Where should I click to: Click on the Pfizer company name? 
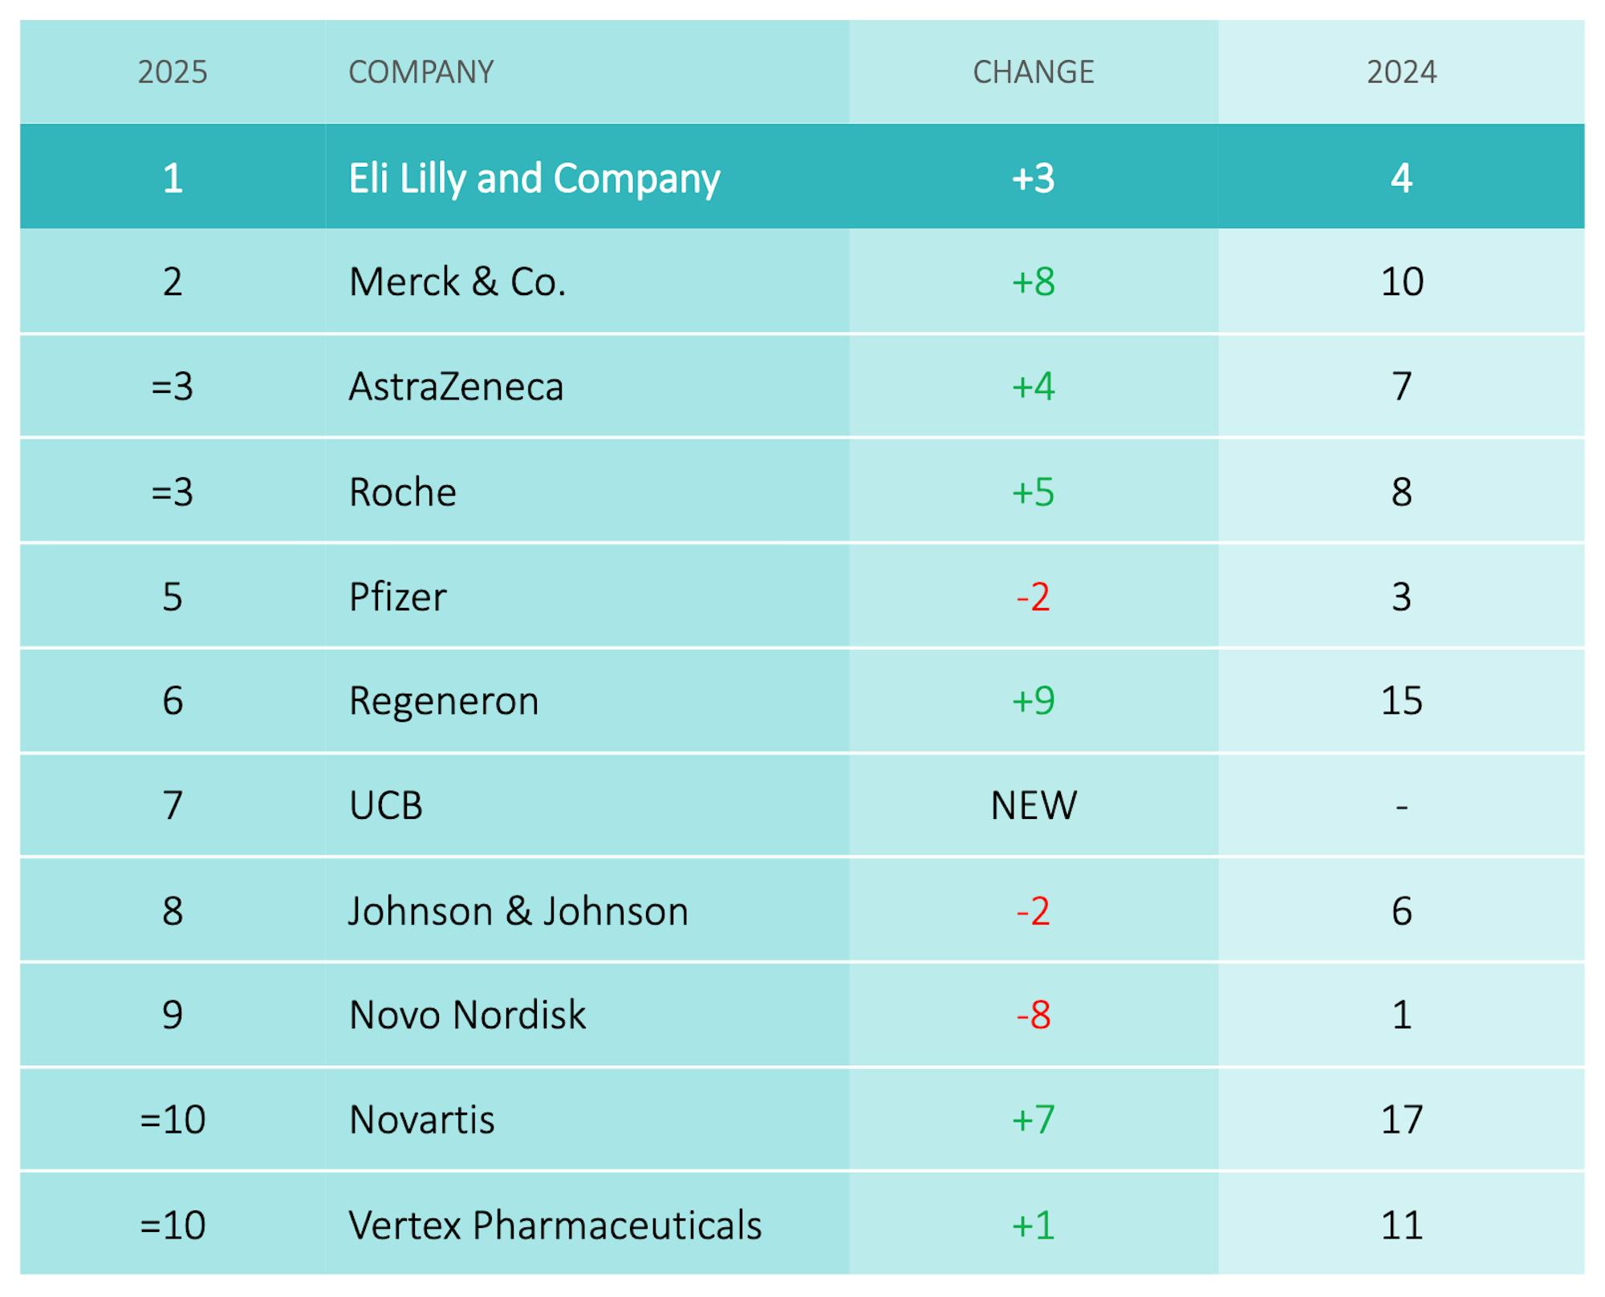(397, 597)
